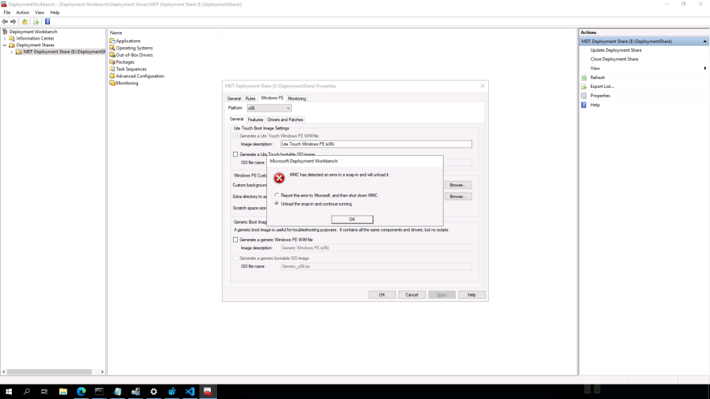Select Information Center in the tree
Viewport: 710px width, 399px height.
(35, 39)
